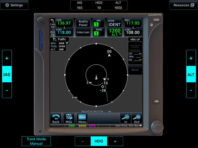Click the 2 NM range ring label
198x148 pixels.
pyautogui.click(x=89, y=83)
